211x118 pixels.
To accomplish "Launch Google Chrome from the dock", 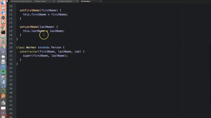I will point(3,28).
